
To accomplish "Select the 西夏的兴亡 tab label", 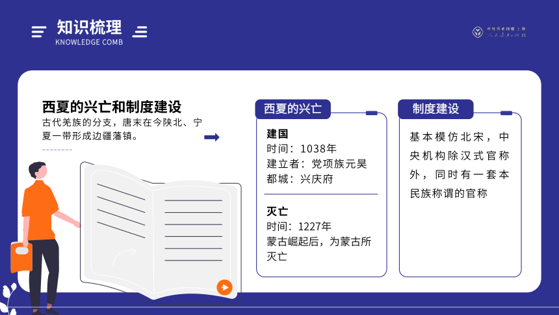I will coord(292,109).
